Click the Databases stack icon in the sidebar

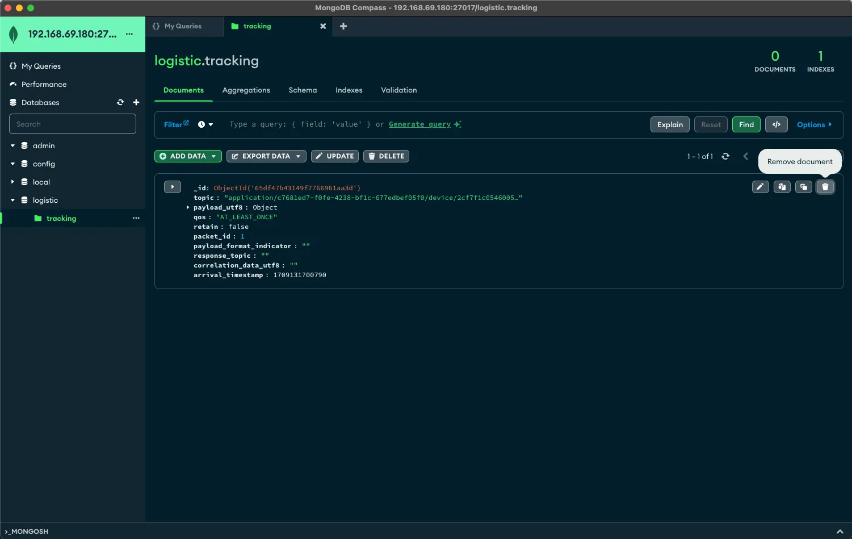click(x=13, y=102)
